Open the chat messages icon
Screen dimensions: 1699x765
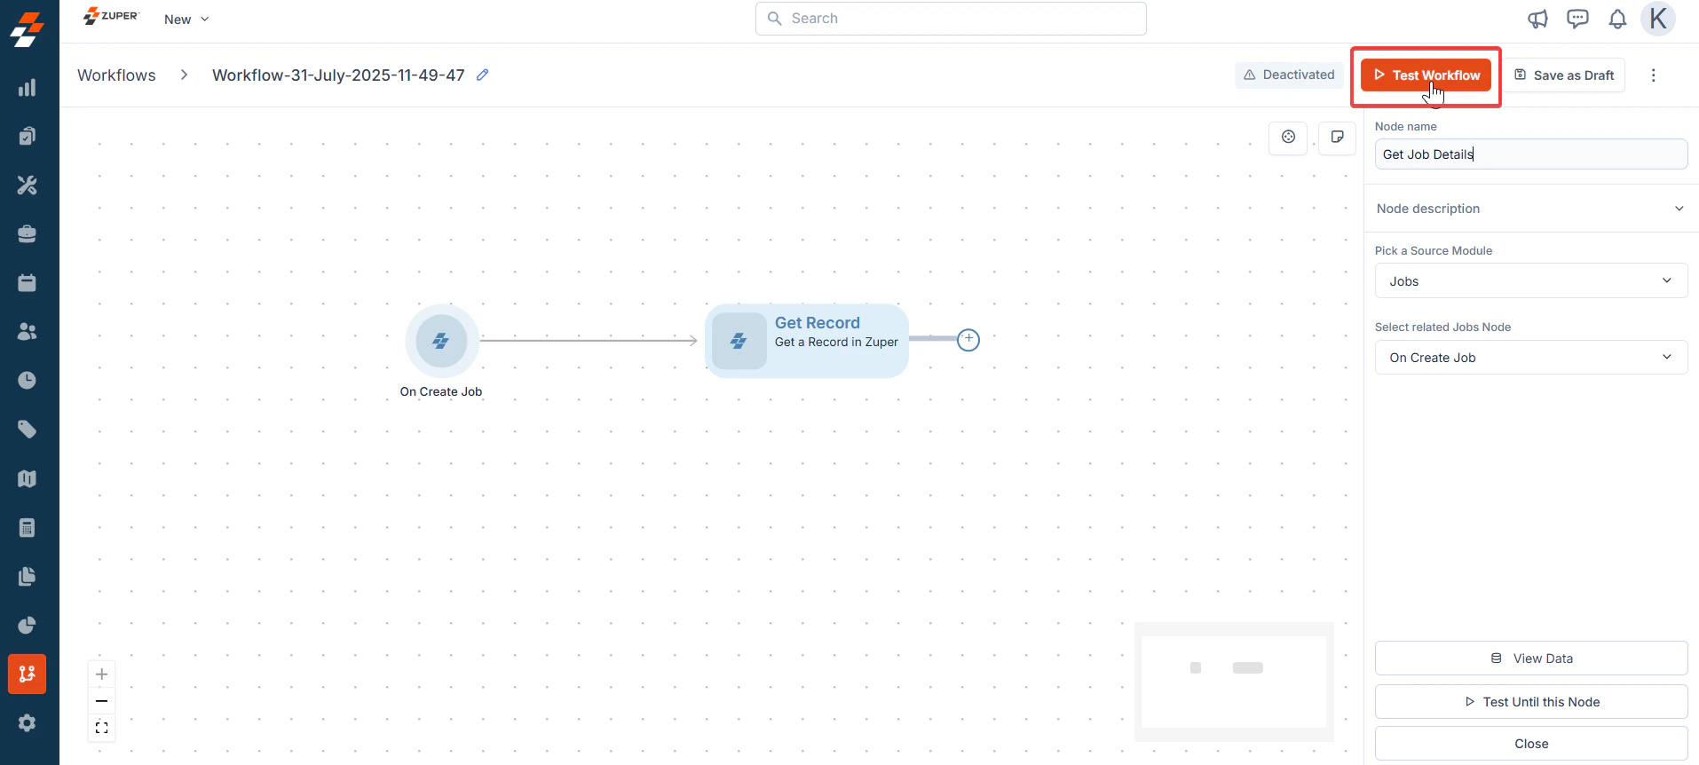point(1577,19)
